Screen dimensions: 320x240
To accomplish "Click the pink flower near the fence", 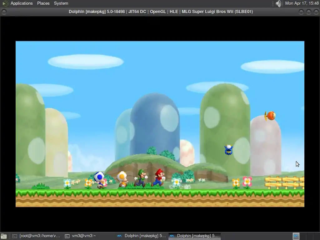I will pos(247,182).
